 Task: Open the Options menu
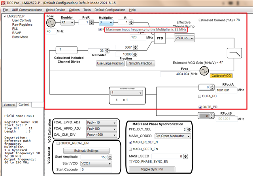[74, 10]
